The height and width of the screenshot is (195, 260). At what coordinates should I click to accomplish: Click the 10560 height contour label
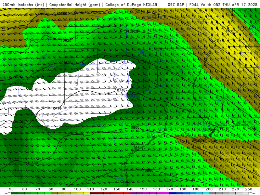point(62,14)
